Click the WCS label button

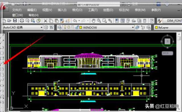[x=167, y=53]
